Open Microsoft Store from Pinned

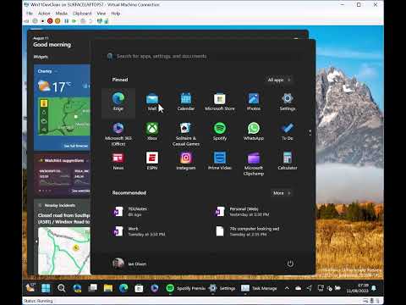220,103
